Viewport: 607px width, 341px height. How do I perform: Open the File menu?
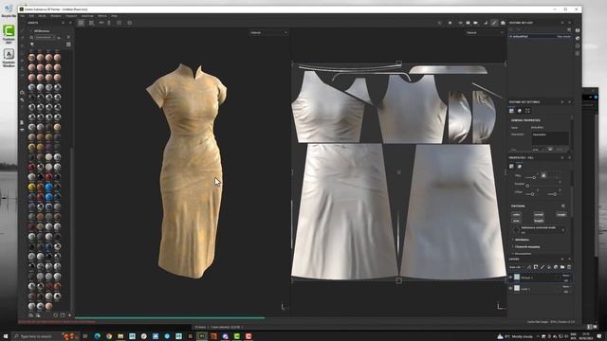[x=23, y=16]
